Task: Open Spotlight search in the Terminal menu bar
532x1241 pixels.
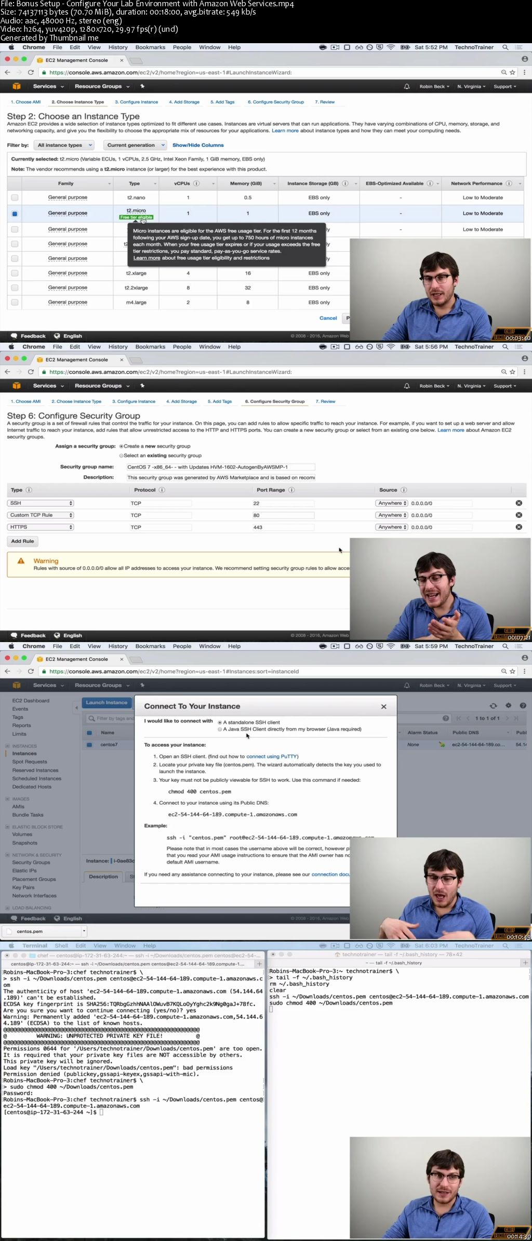Action: [x=505, y=946]
